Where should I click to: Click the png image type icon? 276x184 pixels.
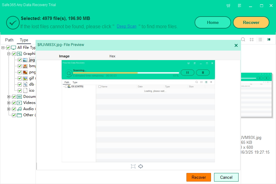point(25,72)
